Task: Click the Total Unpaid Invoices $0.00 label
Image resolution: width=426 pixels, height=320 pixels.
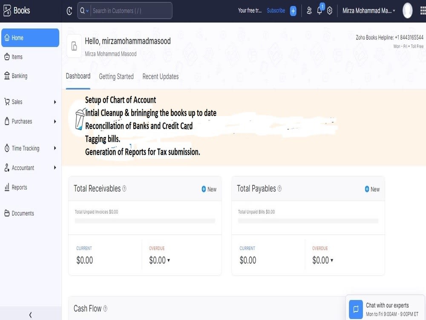Action: click(96, 212)
